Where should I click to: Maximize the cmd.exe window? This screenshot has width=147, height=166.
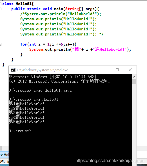click(x=117, y=70)
